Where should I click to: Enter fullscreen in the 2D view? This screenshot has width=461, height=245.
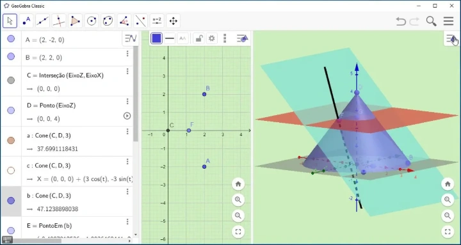pos(238,232)
